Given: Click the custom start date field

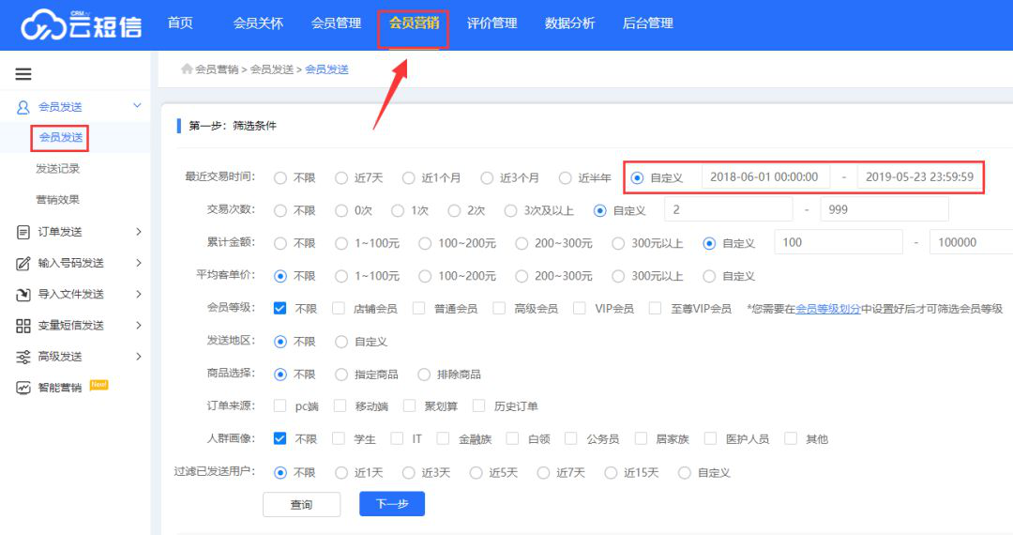Looking at the screenshot, I should pos(764,176).
